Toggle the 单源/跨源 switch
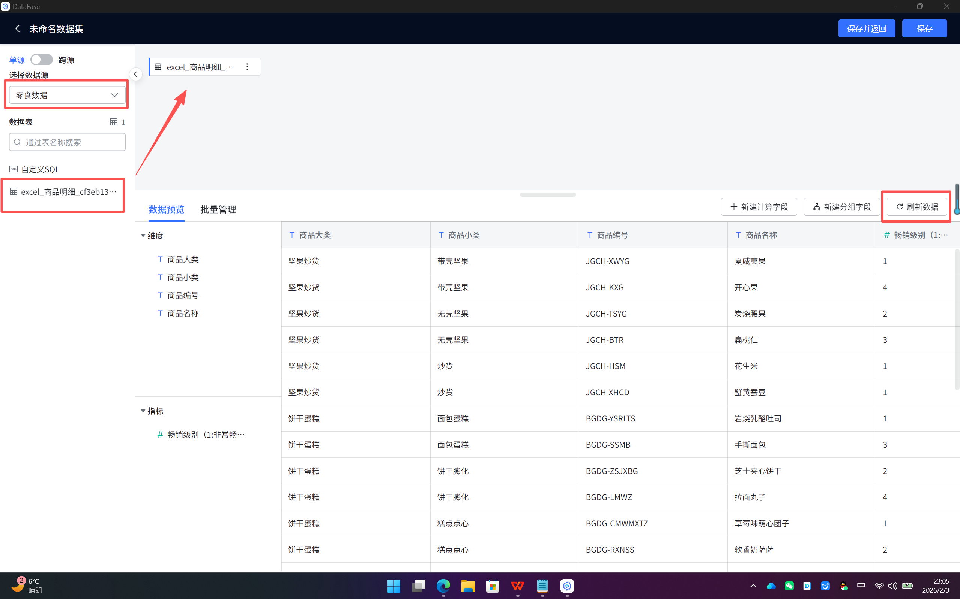 click(x=42, y=60)
